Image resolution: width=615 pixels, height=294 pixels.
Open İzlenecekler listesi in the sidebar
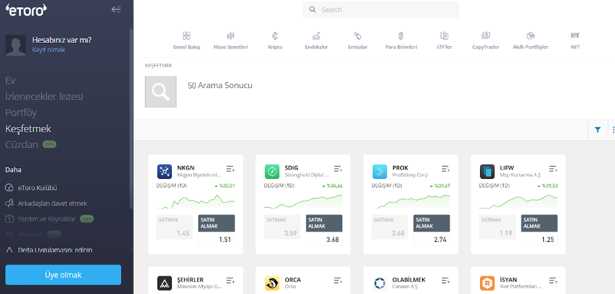[x=44, y=97]
